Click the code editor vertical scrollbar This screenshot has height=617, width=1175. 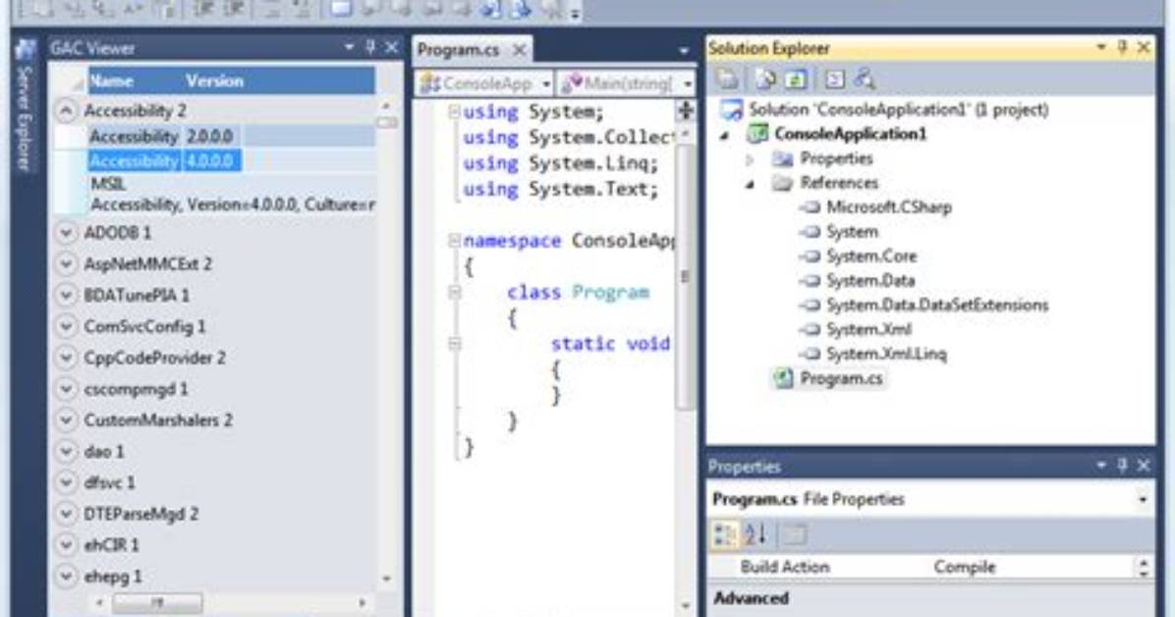click(x=685, y=277)
